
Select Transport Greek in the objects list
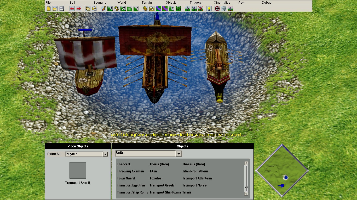pos(162,185)
